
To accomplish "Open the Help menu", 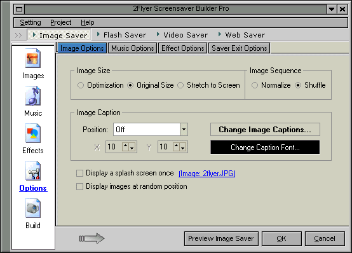I will [88, 22].
